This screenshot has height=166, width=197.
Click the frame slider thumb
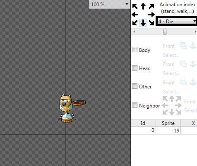pos(165,32)
